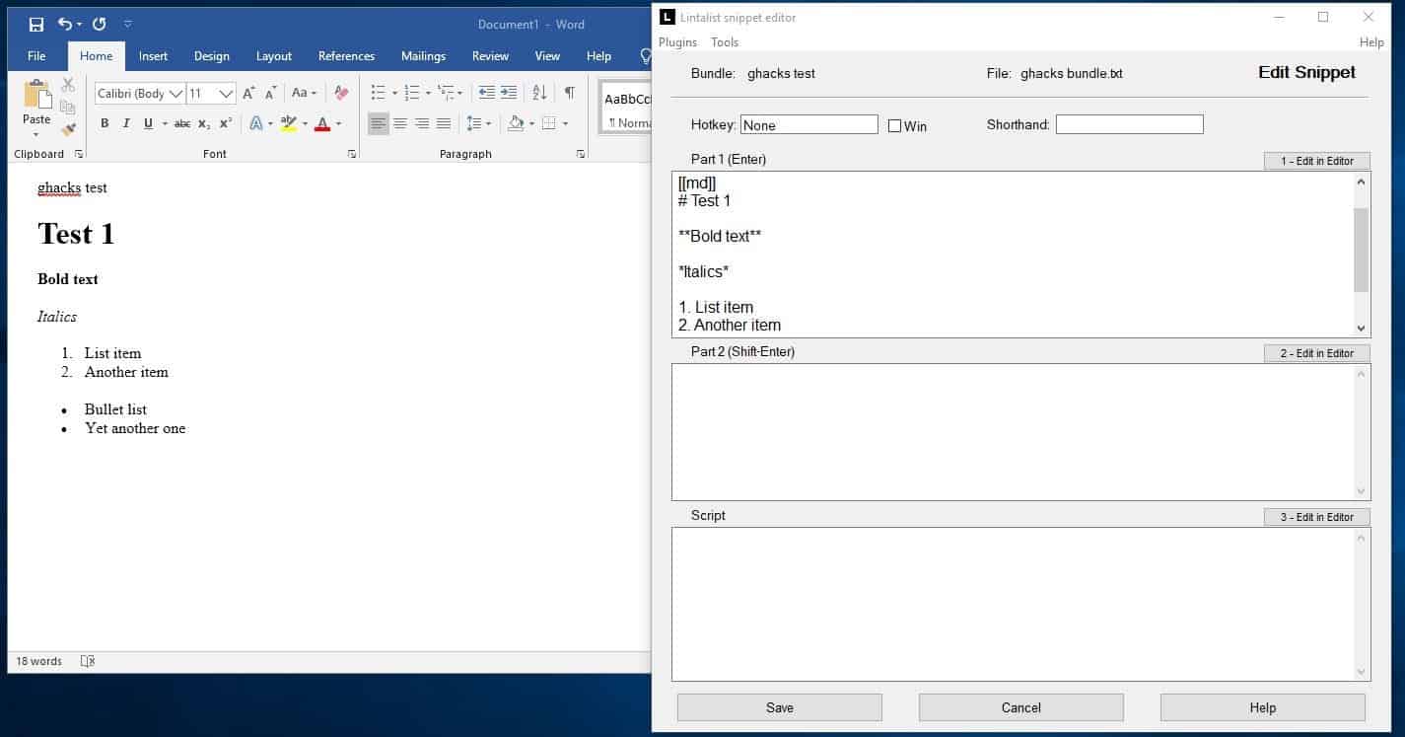Customize Quick Access Toolbar dropdown

[x=128, y=24]
